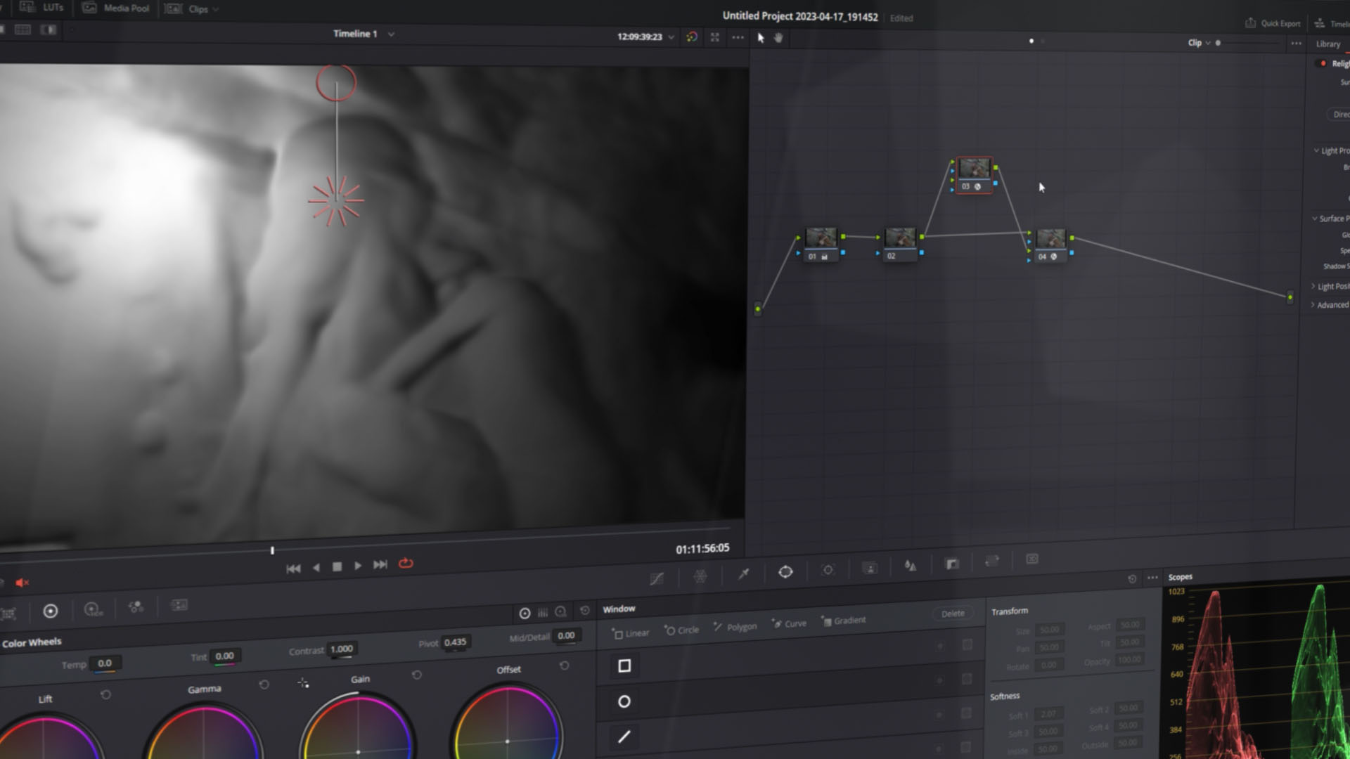Toggle the Relight effect enable switch
Viewport: 1350px width, 759px height.
point(1323,63)
